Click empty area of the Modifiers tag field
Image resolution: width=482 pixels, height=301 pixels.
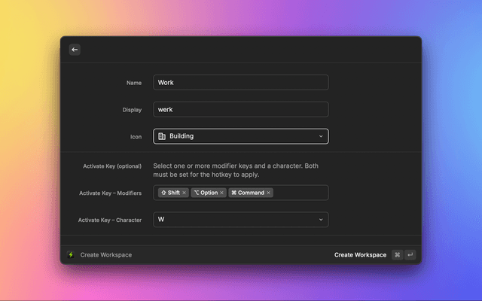tap(300, 193)
